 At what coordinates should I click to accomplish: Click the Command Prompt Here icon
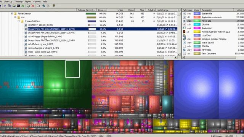(x=18, y=6)
